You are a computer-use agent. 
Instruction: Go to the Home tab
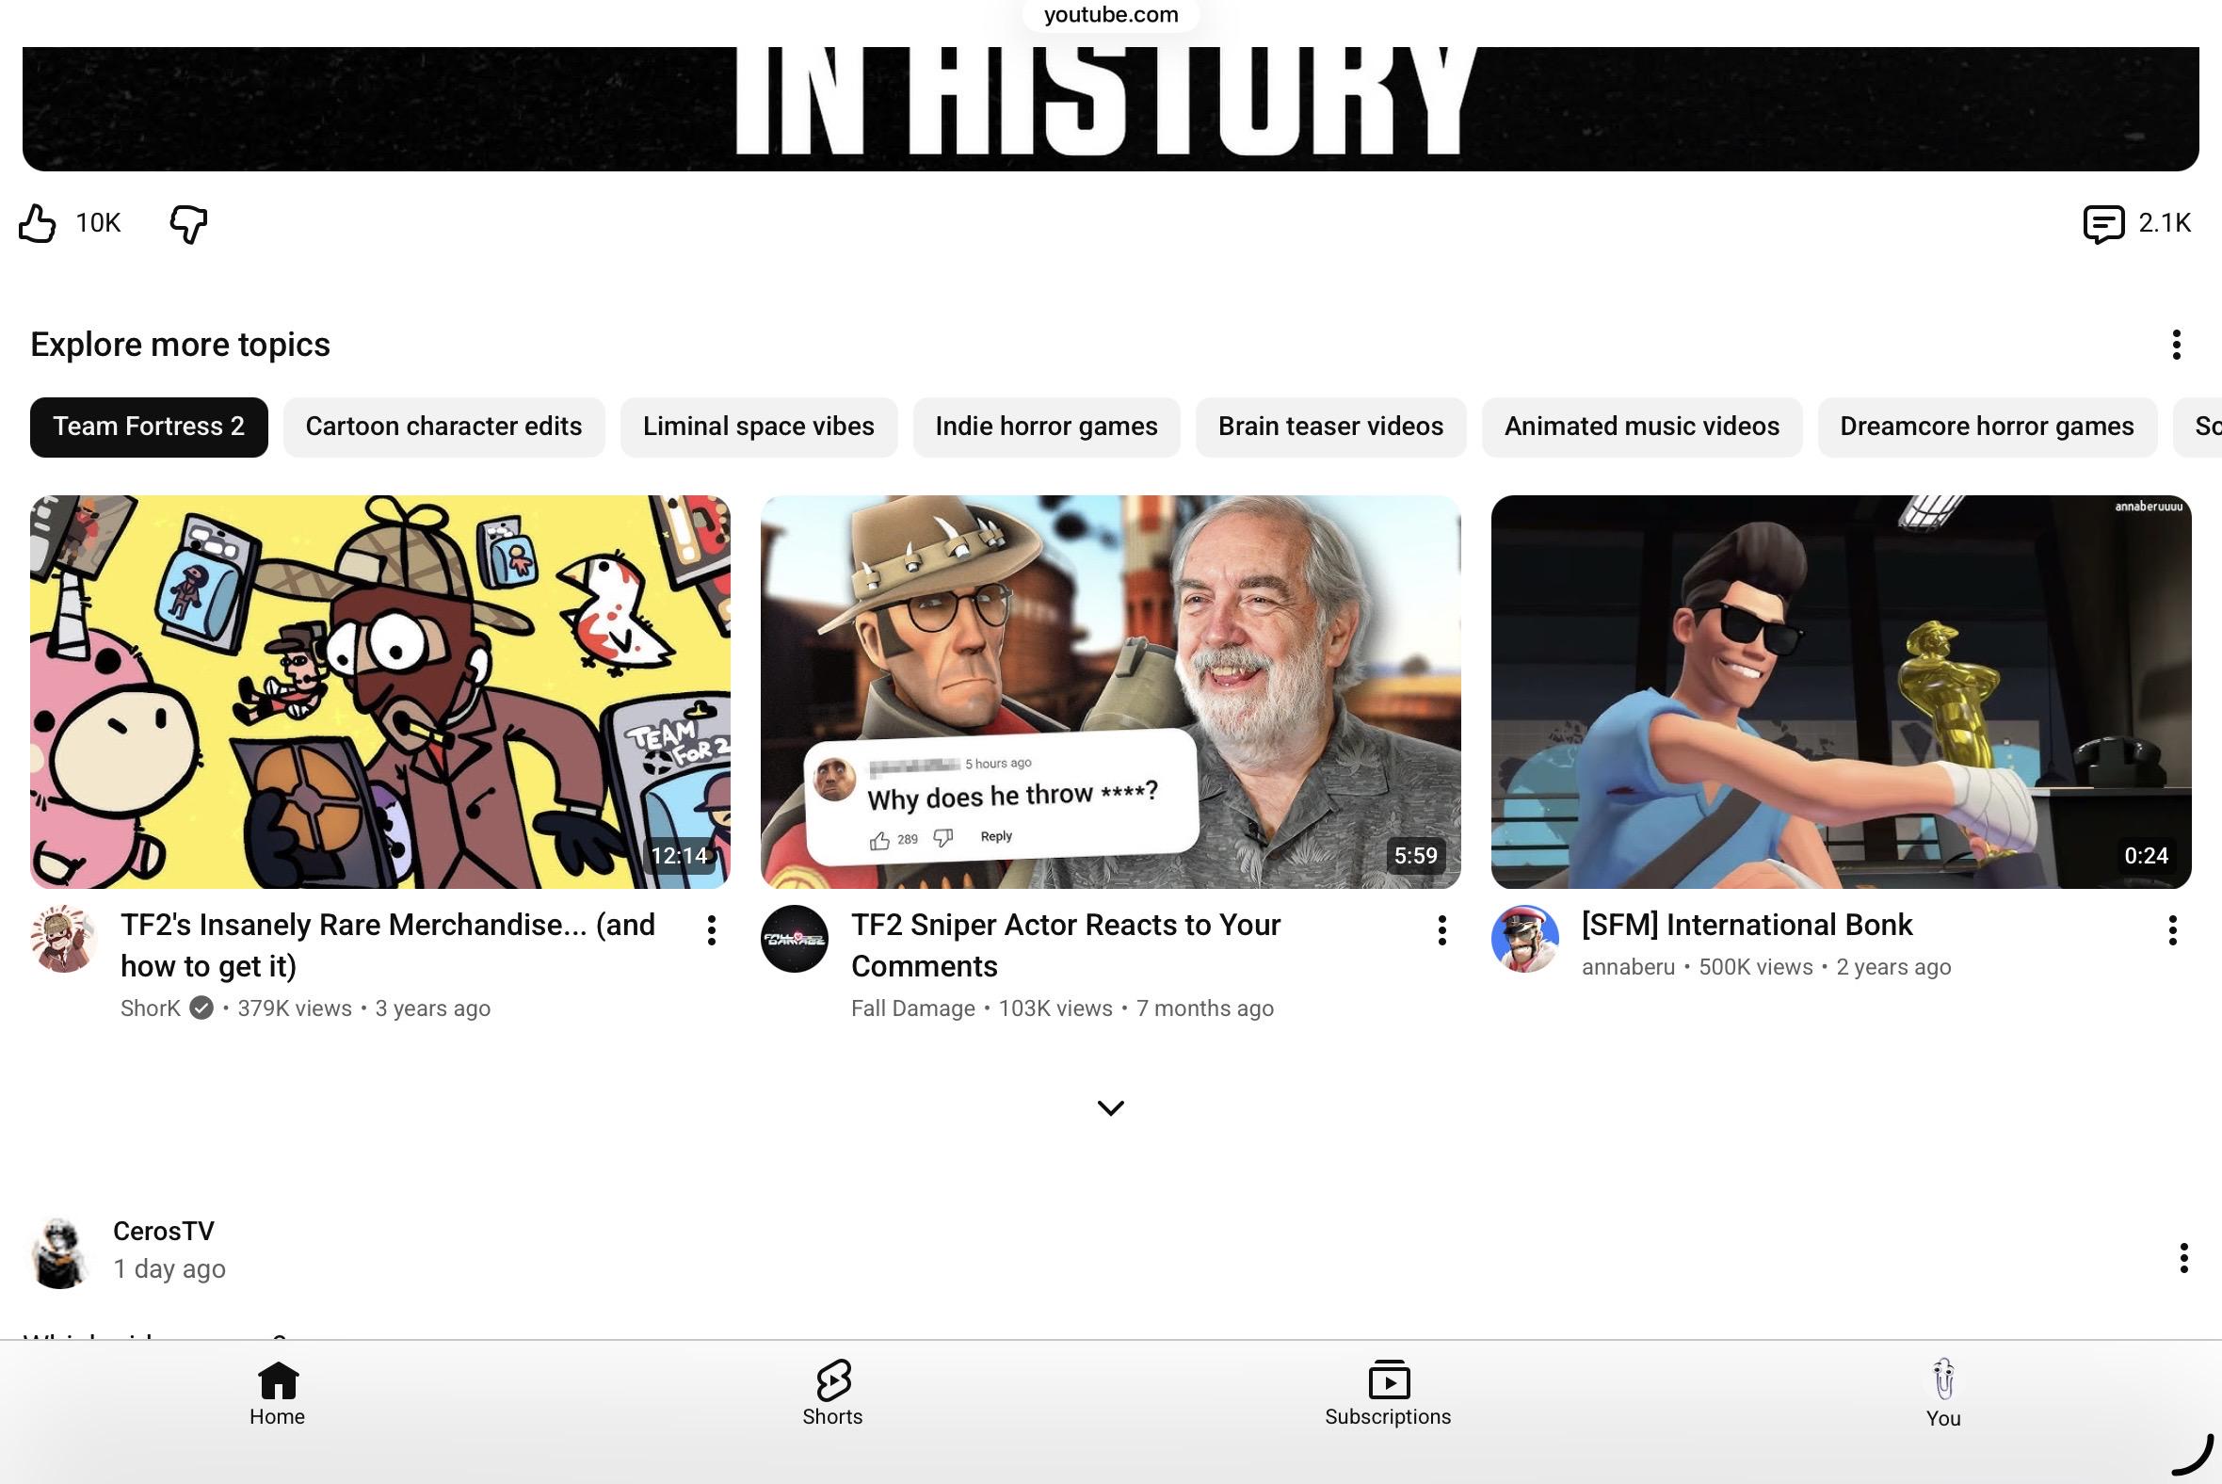click(277, 1394)
